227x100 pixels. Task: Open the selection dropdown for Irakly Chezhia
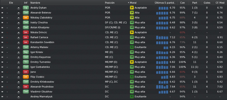tap(18, 23)
